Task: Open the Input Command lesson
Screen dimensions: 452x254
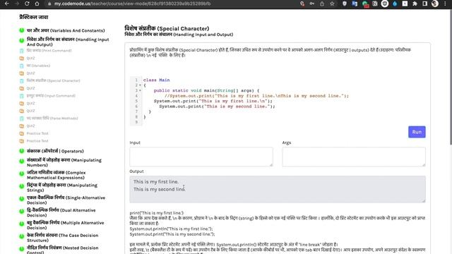Action: click(51, 96)
